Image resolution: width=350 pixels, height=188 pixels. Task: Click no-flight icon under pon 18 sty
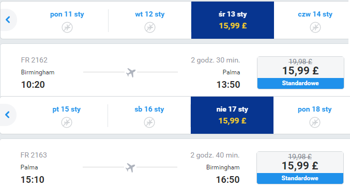pyautogui.click(x=315, y=122)
